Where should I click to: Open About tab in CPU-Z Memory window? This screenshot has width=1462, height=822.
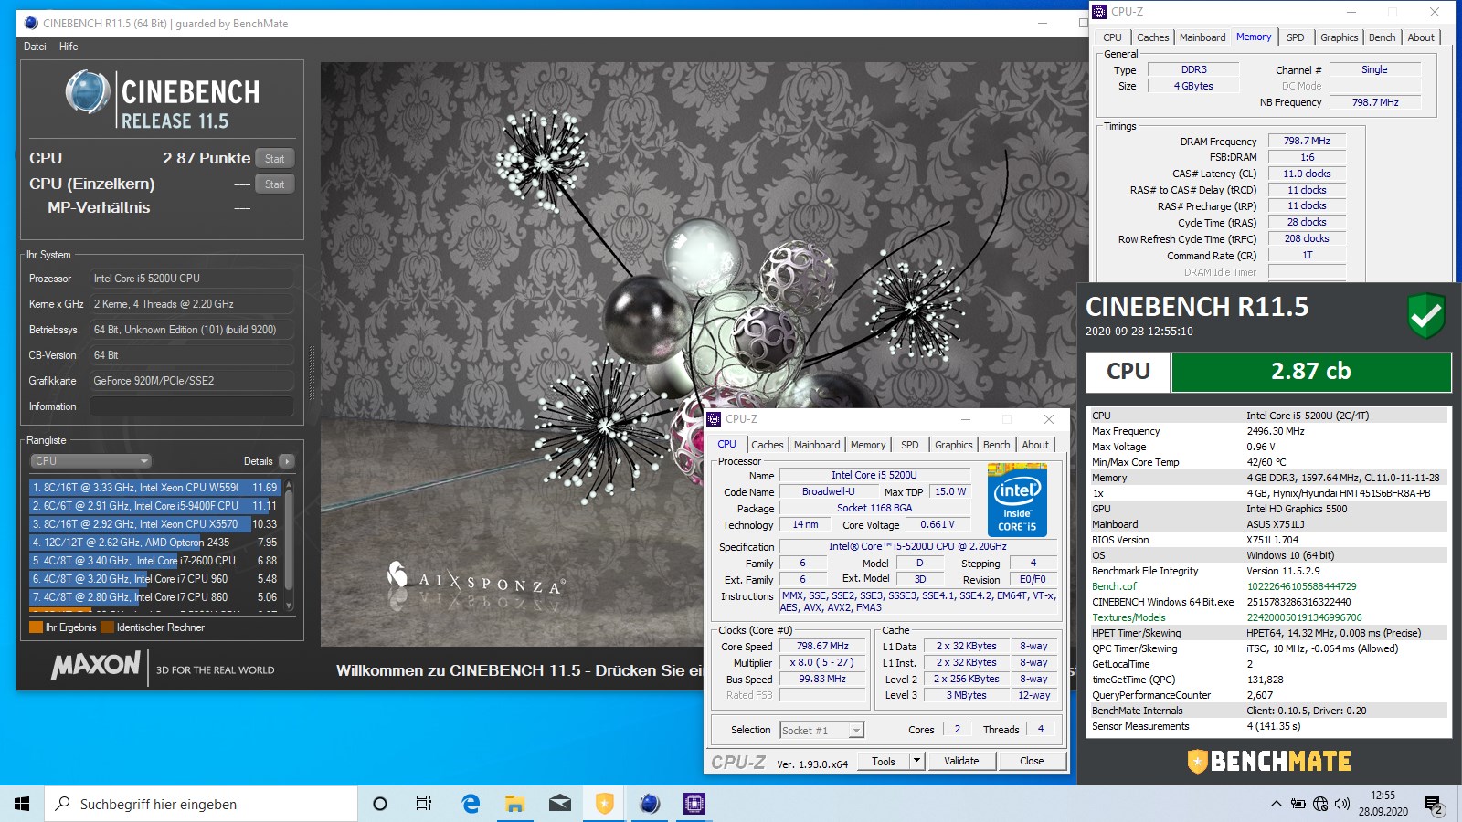point(1421,37)
